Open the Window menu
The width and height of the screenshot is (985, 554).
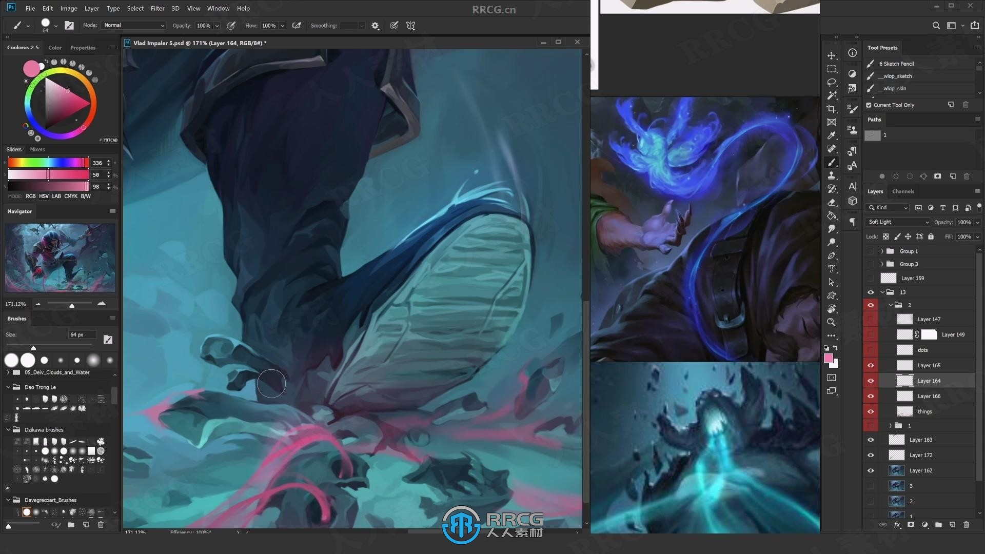218,8
